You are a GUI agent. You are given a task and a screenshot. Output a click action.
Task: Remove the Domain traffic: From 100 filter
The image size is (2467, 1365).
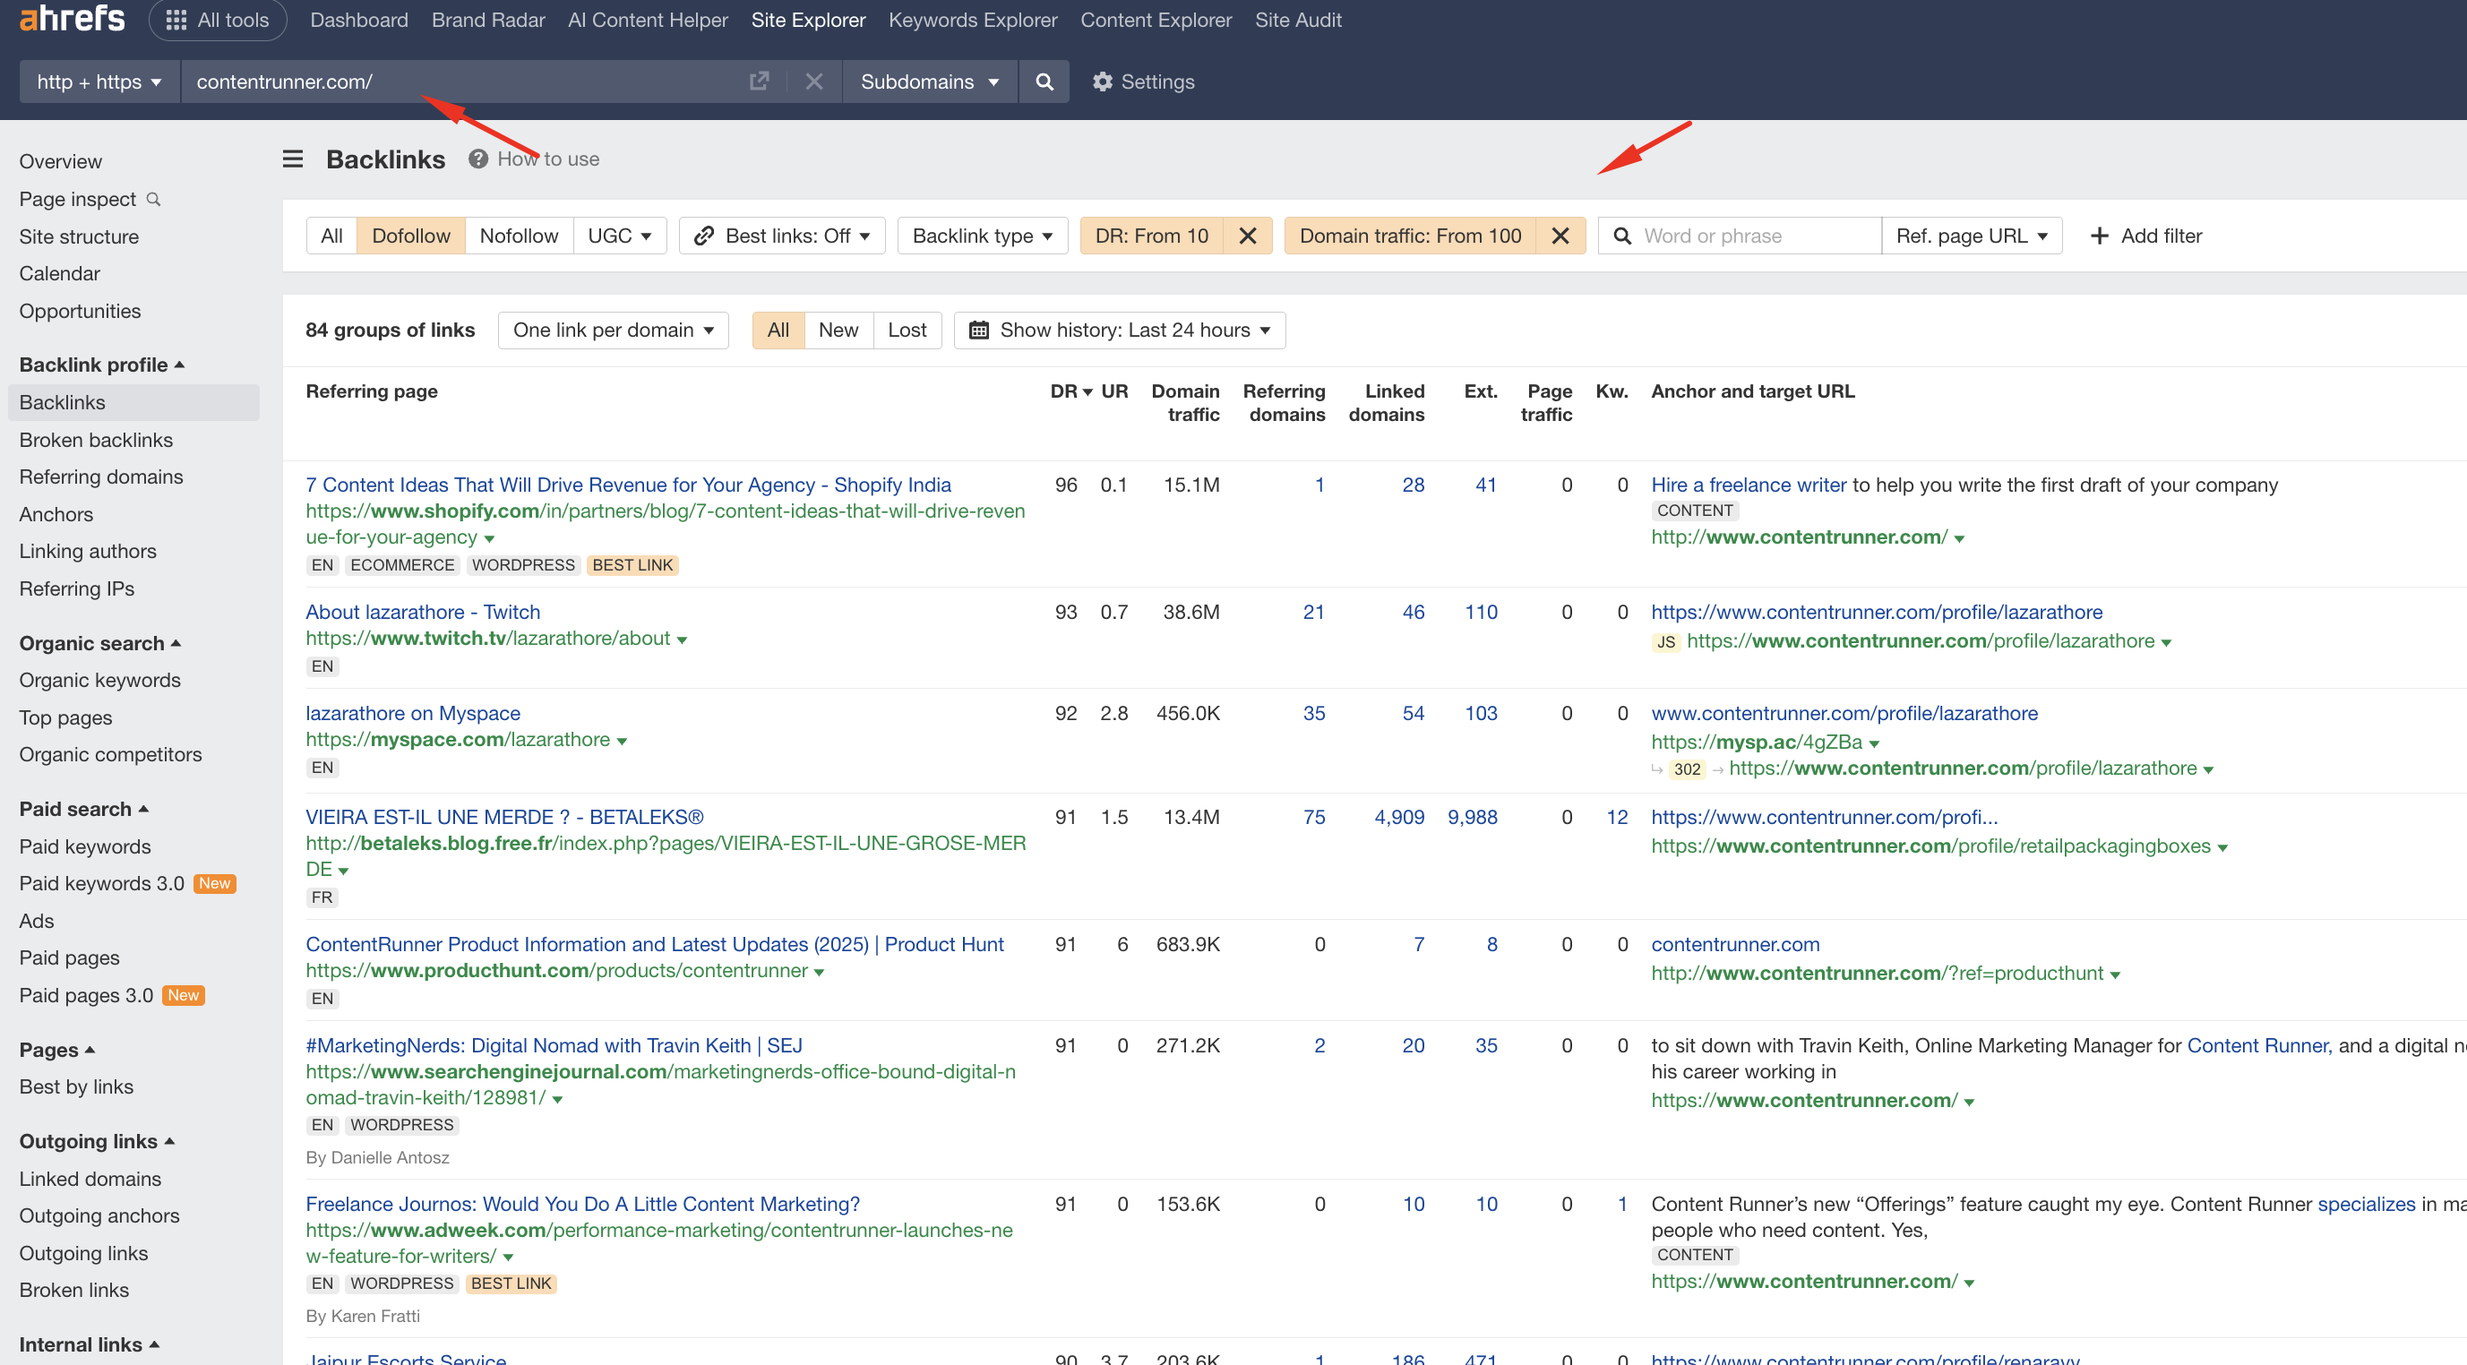pyautogui.click(x=1560, y=236)
